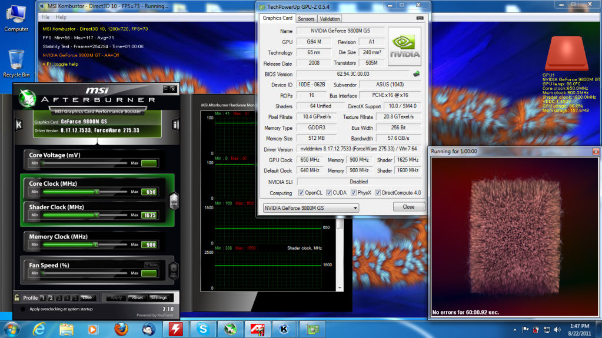The width and height of the screenshot is (602, 338).
Task: Click the hardware monitor scrollbar thumb
Action: [340, 224]
